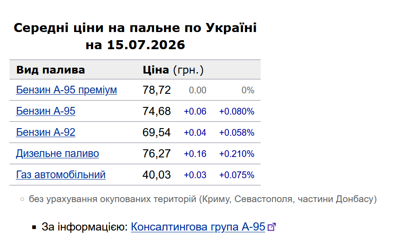Follow the Консалтингова група А-95 source link
The width and height of the screenshot is (393, 249).
198,227
